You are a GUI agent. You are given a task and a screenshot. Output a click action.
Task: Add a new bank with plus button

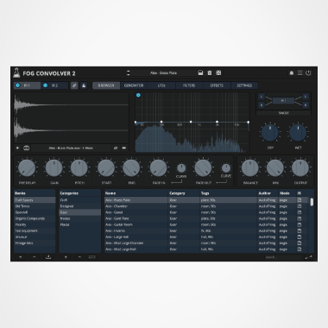21,257
